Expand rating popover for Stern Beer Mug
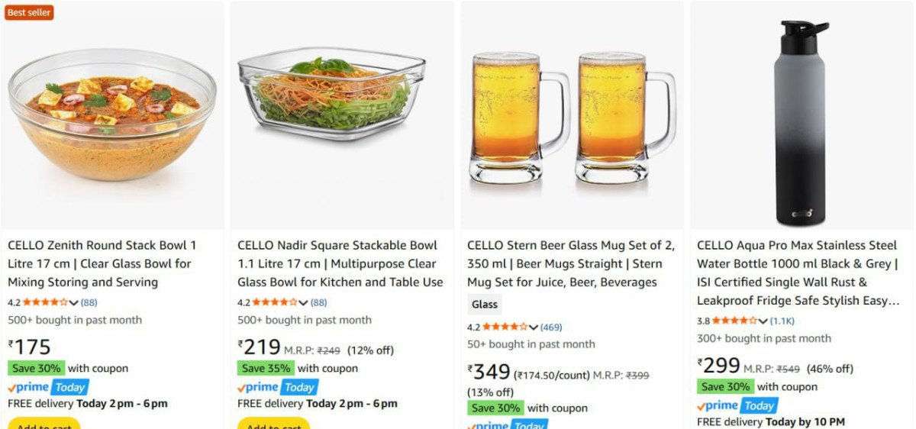Screen dimensions: 916x429 click(x=534, y=327)
